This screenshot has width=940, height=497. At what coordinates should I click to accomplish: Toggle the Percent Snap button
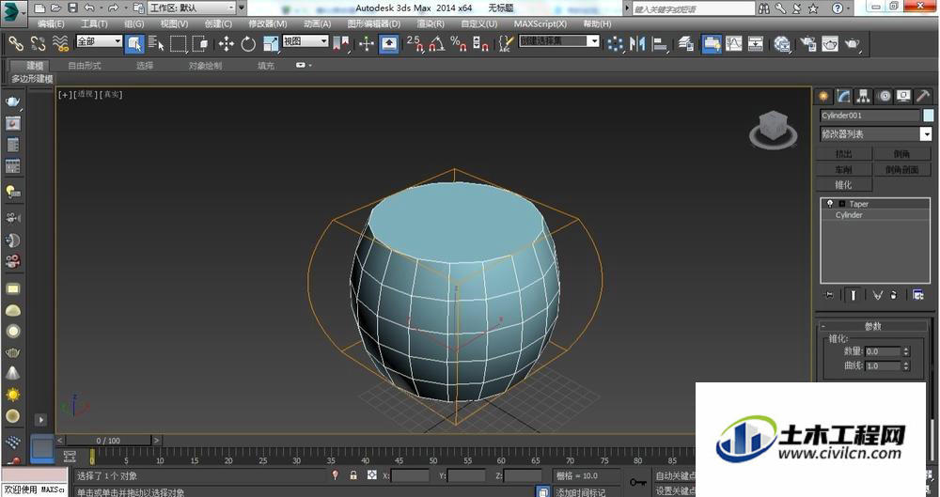coord(459,44)
